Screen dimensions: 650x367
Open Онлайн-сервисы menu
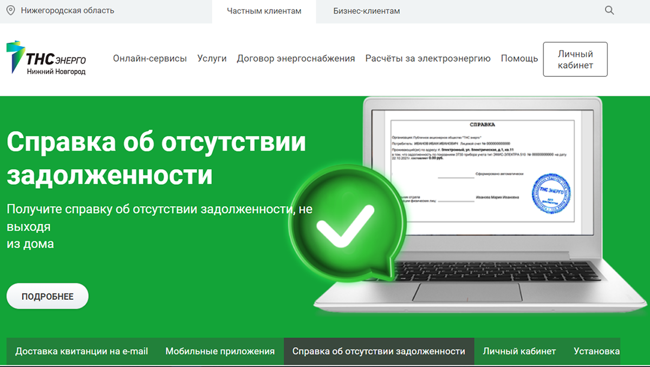point(150,58)
